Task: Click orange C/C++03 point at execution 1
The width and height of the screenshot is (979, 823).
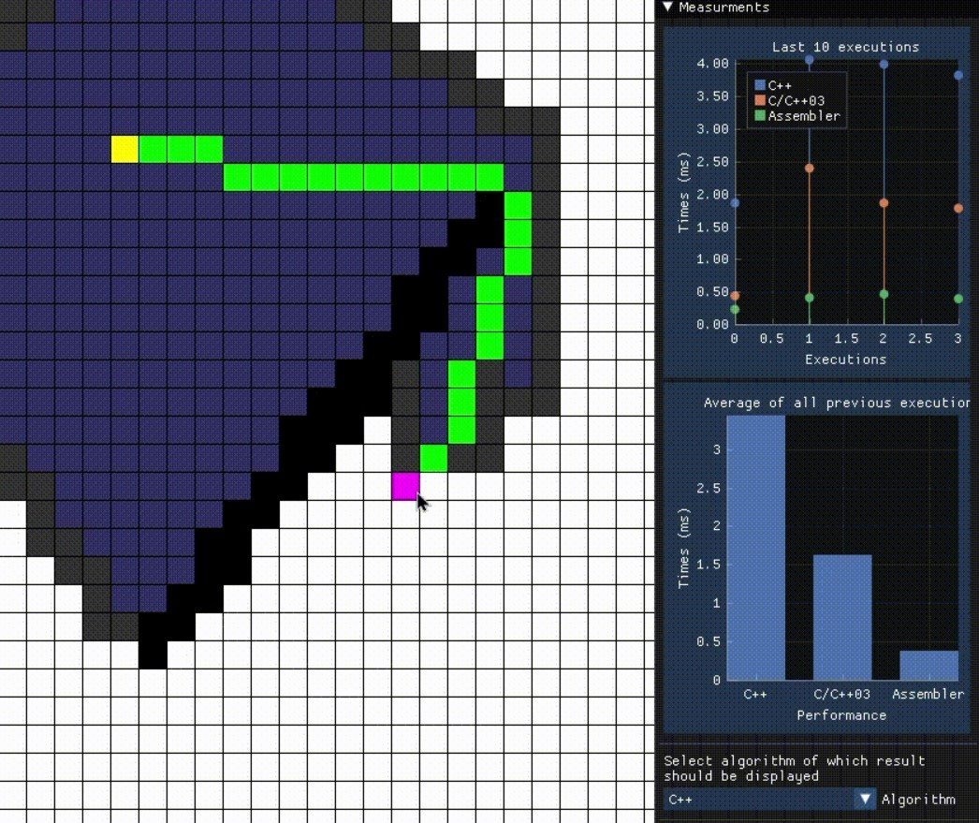Action: point(810,169)
